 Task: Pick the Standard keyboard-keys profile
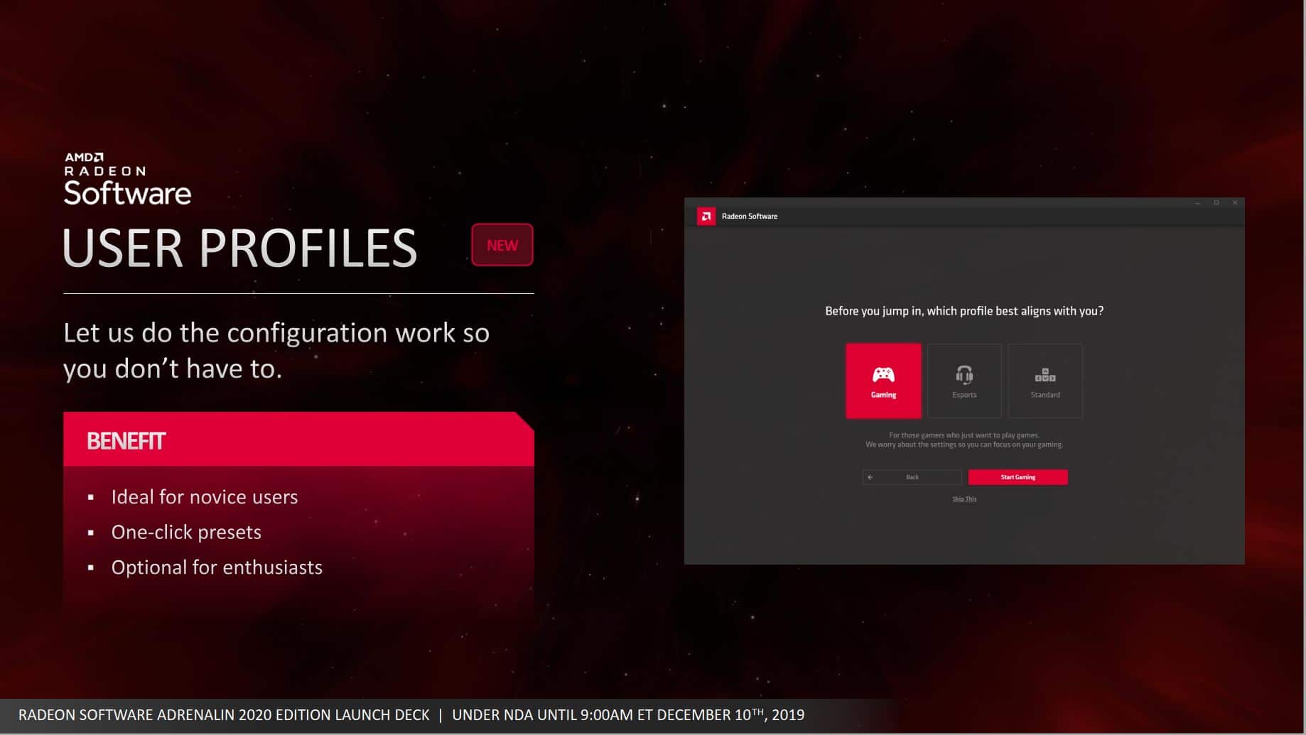[1045, 381]
